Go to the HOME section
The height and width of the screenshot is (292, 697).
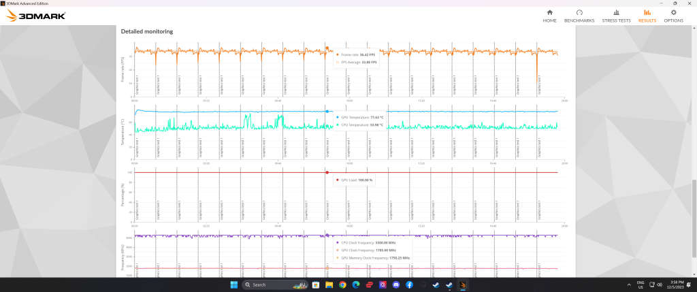[549, 16]
